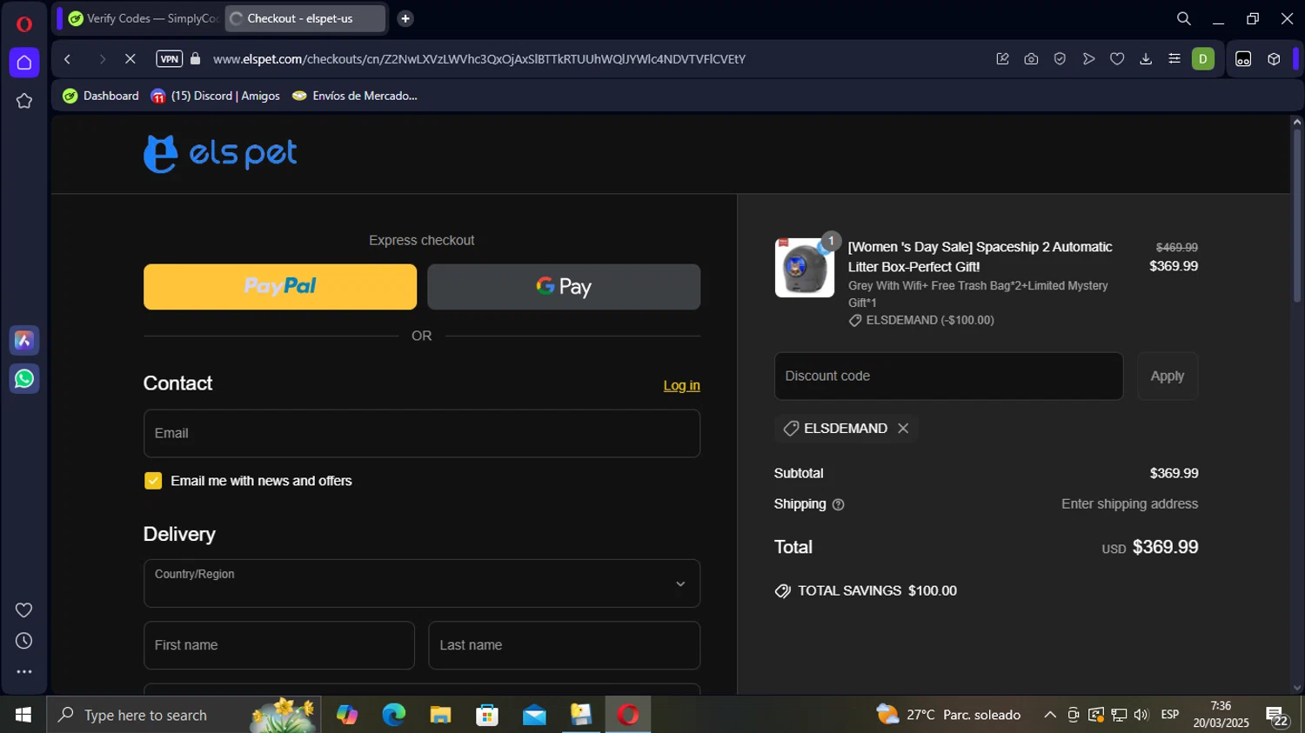The height and width of the screenshot is (733, 1305).
Task: Open Shipping help question icon
Action: pos(838,504)
